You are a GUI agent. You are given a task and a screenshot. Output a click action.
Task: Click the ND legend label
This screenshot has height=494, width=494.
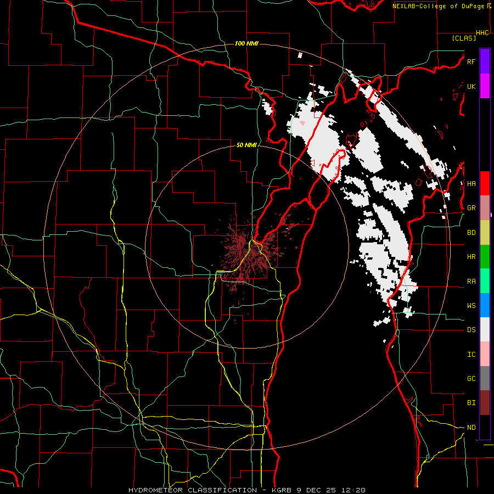(471, 428)
